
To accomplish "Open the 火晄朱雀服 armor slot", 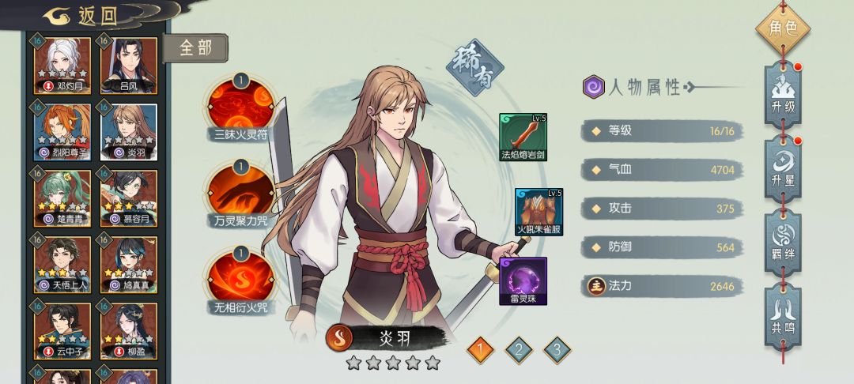I will coord(538,212).
